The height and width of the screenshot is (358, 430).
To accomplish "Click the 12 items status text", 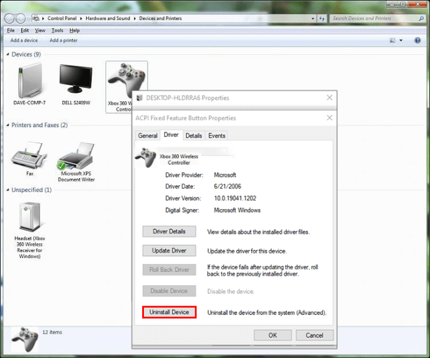I will pyautogui.click(x=52, y=332).
